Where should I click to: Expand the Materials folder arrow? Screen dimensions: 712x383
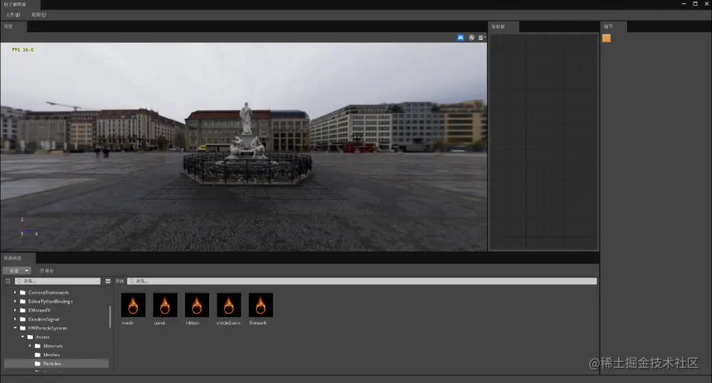coord(30,346)
